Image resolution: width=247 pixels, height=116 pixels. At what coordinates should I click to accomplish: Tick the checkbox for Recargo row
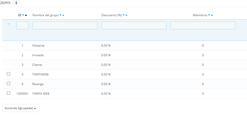tap(9, 83)
